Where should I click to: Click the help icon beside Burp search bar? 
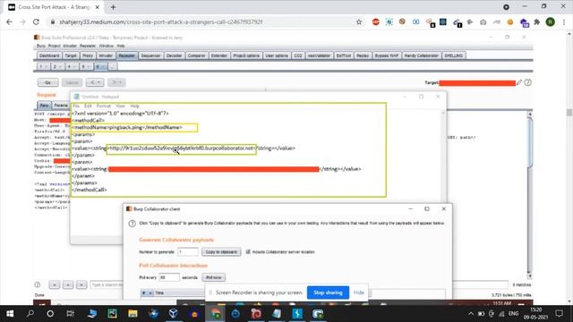[38, 284]
